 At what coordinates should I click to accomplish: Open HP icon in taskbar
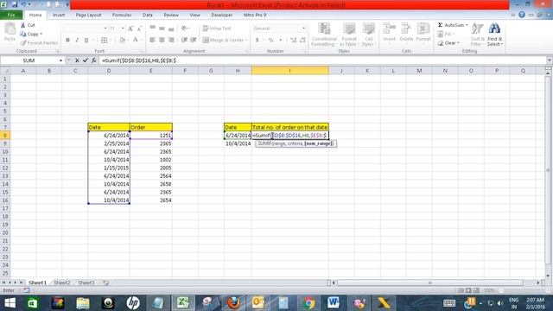tap(133, 303)
